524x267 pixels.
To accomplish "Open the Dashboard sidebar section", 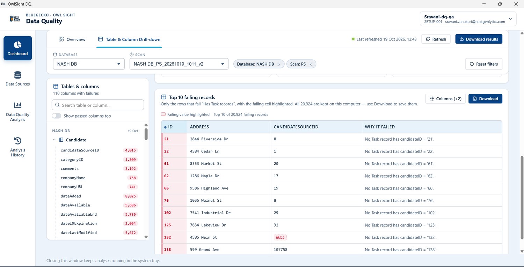I will click(17, 48).
